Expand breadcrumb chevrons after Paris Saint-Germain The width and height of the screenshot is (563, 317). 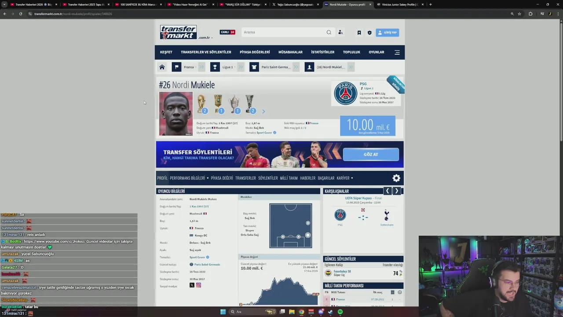[295, 67]
